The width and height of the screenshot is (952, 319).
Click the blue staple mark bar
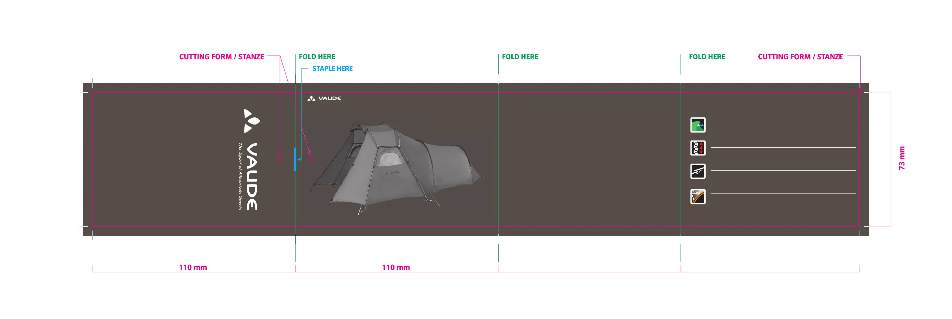295,159
